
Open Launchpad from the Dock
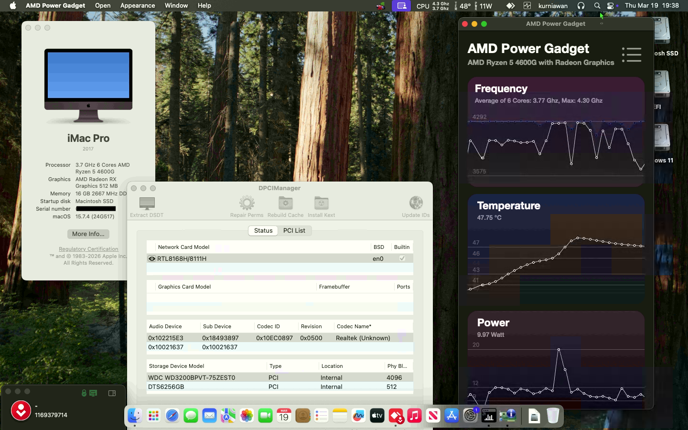(153, 416)
